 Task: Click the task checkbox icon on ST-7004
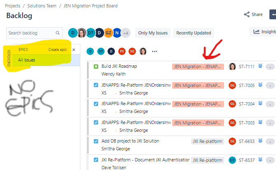[x=96, y=104]
